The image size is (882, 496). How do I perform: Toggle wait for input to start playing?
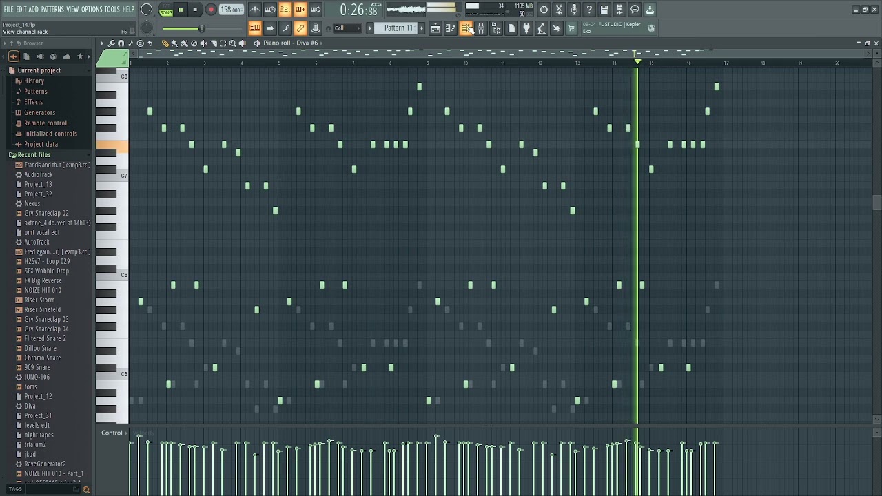click(x=270, y=10)
